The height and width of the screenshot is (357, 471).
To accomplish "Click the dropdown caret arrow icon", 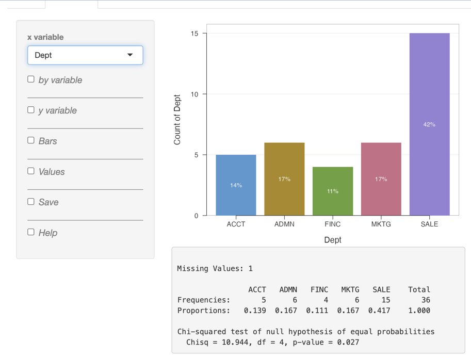I will point(130,55).
